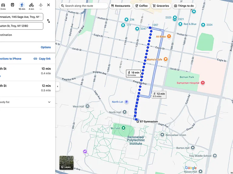The width and height of the screenshot is (233, 174).
Task: Select the 12 min 0.5 mile route
Action: point(28,89)
